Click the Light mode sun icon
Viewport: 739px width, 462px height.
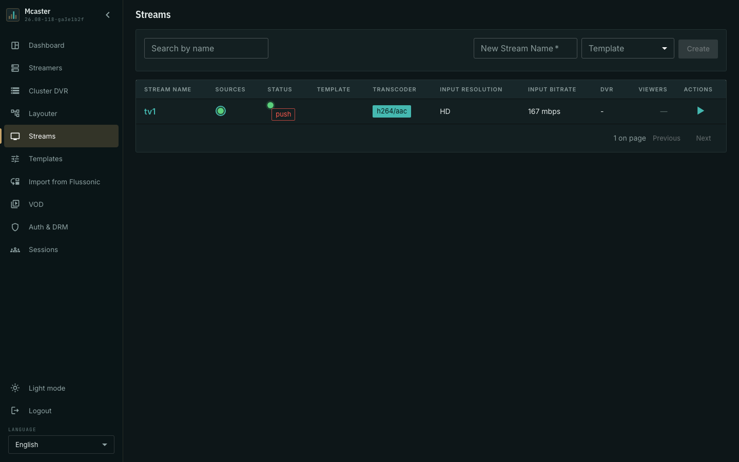(x=15, y=388)
